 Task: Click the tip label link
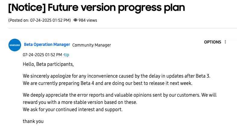point(66,55)
